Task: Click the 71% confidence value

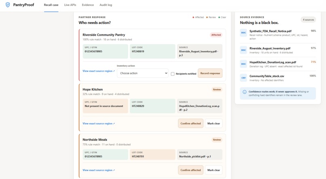Action: click(313, 62)
